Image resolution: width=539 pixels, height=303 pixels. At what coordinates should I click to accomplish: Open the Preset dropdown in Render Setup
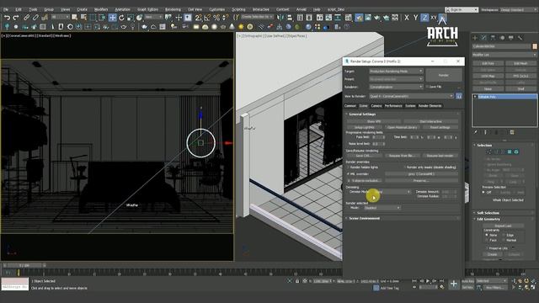tap(396, 79)
